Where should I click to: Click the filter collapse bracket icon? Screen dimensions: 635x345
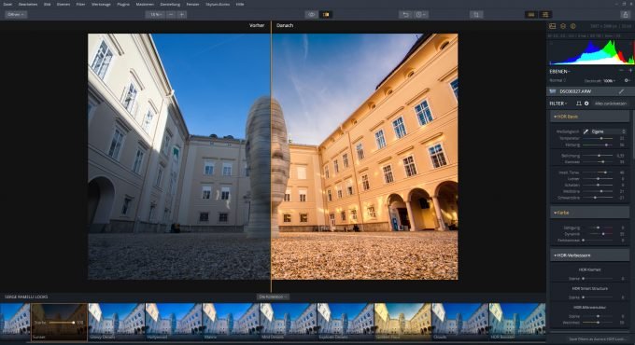click(x=579, y=103)
